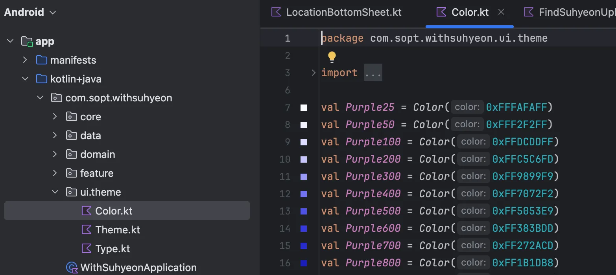Click the WithSuhyeonApplication class icon
Viewport: 616px width, 275px height.
tap(72, 268)
